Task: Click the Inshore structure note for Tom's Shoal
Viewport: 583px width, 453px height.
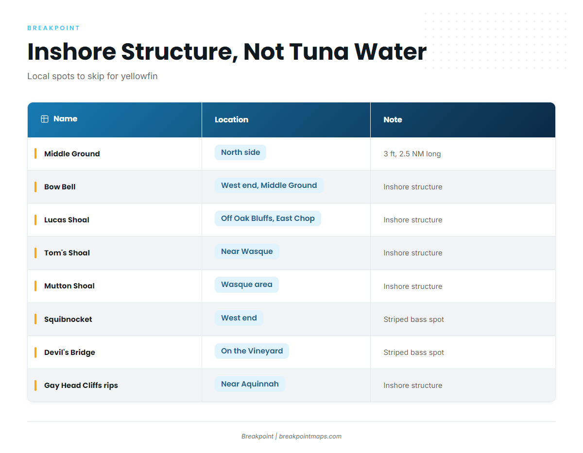Action: pyautogui.click(x=413, y=253)
